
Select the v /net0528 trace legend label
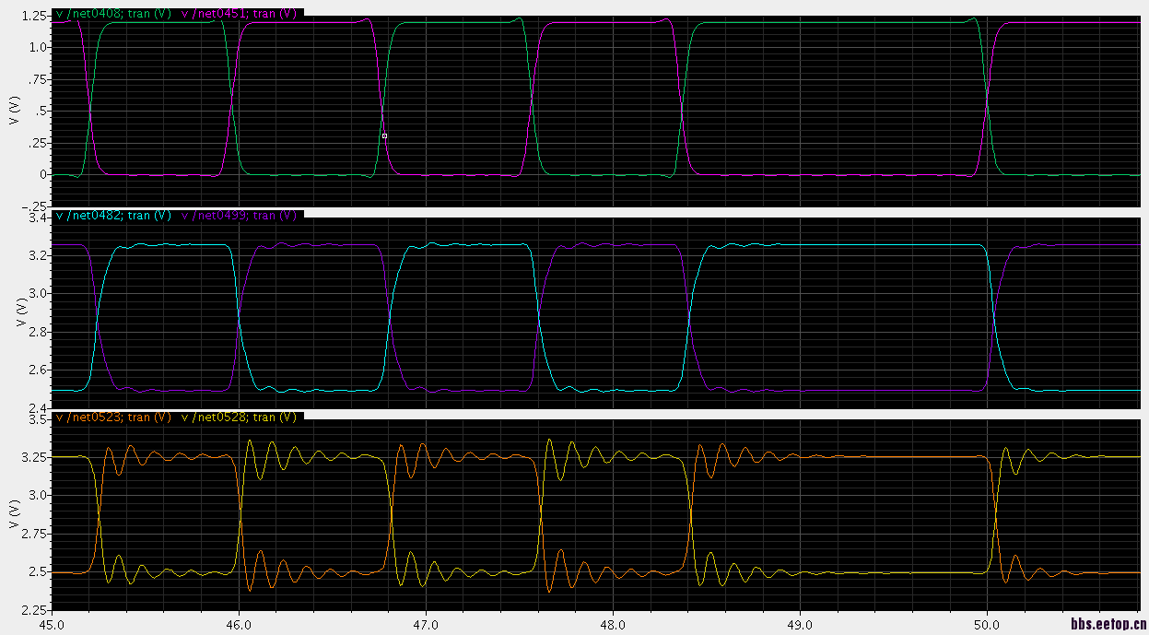pyautogui.click(x=240, y=417)
